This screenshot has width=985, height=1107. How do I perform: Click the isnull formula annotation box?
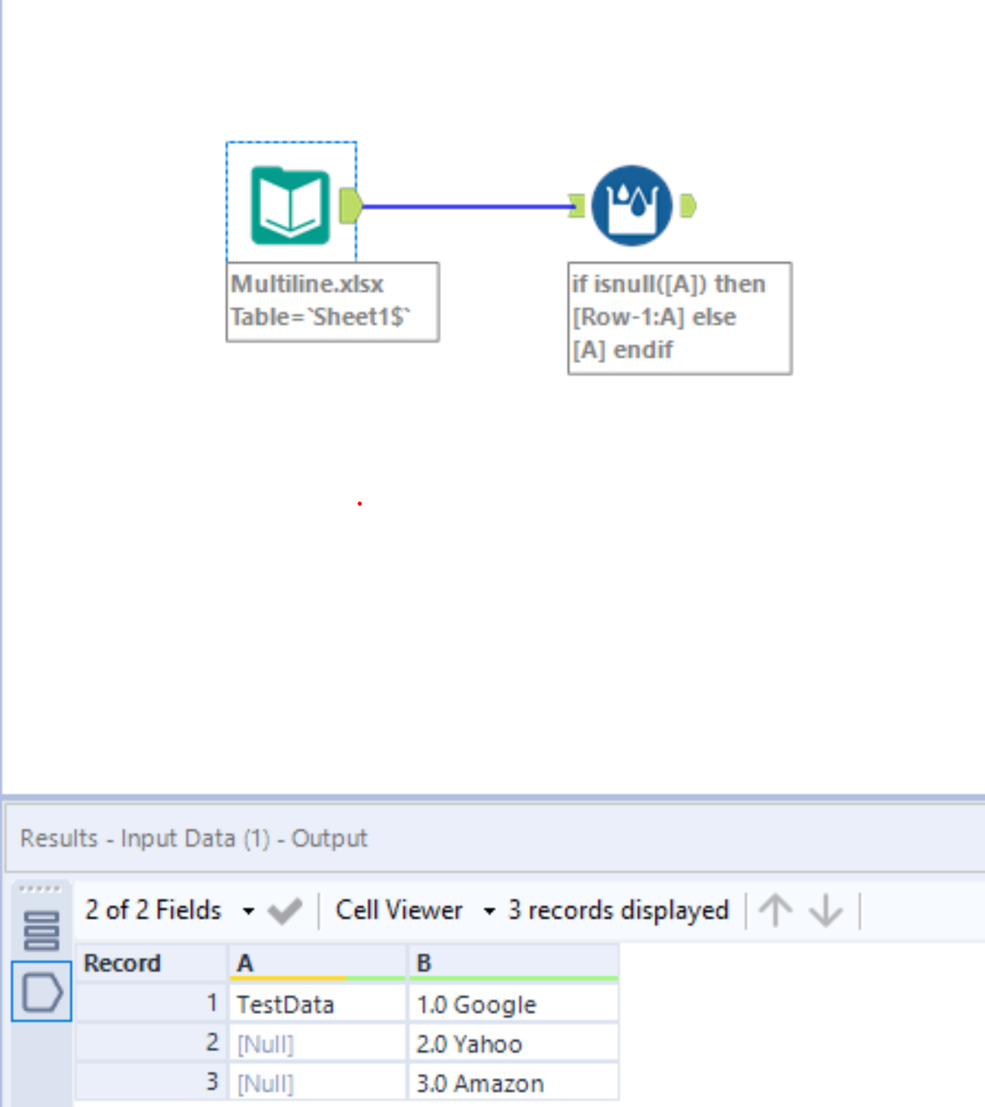tap(680, 317)
